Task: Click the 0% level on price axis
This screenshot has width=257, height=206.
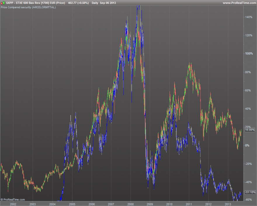Action: pyautogui.click(x=247, y=145)
